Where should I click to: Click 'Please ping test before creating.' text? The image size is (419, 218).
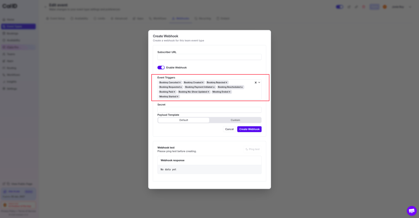point(177,151)
